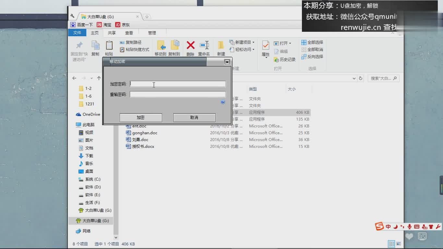The image size is (443, 249).
Task: Click the refresh button beside address bar
Action: 361,78
